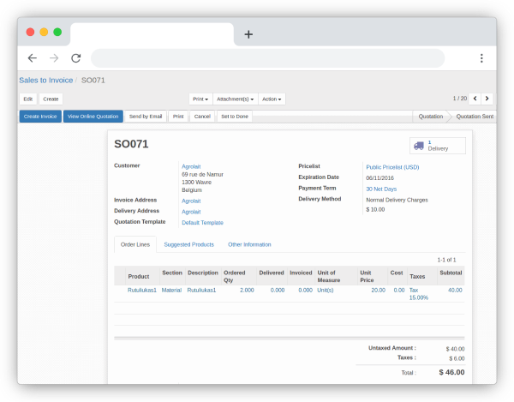Open the Delivery truck smart button

pos(437,145)
